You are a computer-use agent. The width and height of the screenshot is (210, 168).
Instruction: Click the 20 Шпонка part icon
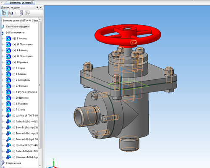tap(8, 98)
